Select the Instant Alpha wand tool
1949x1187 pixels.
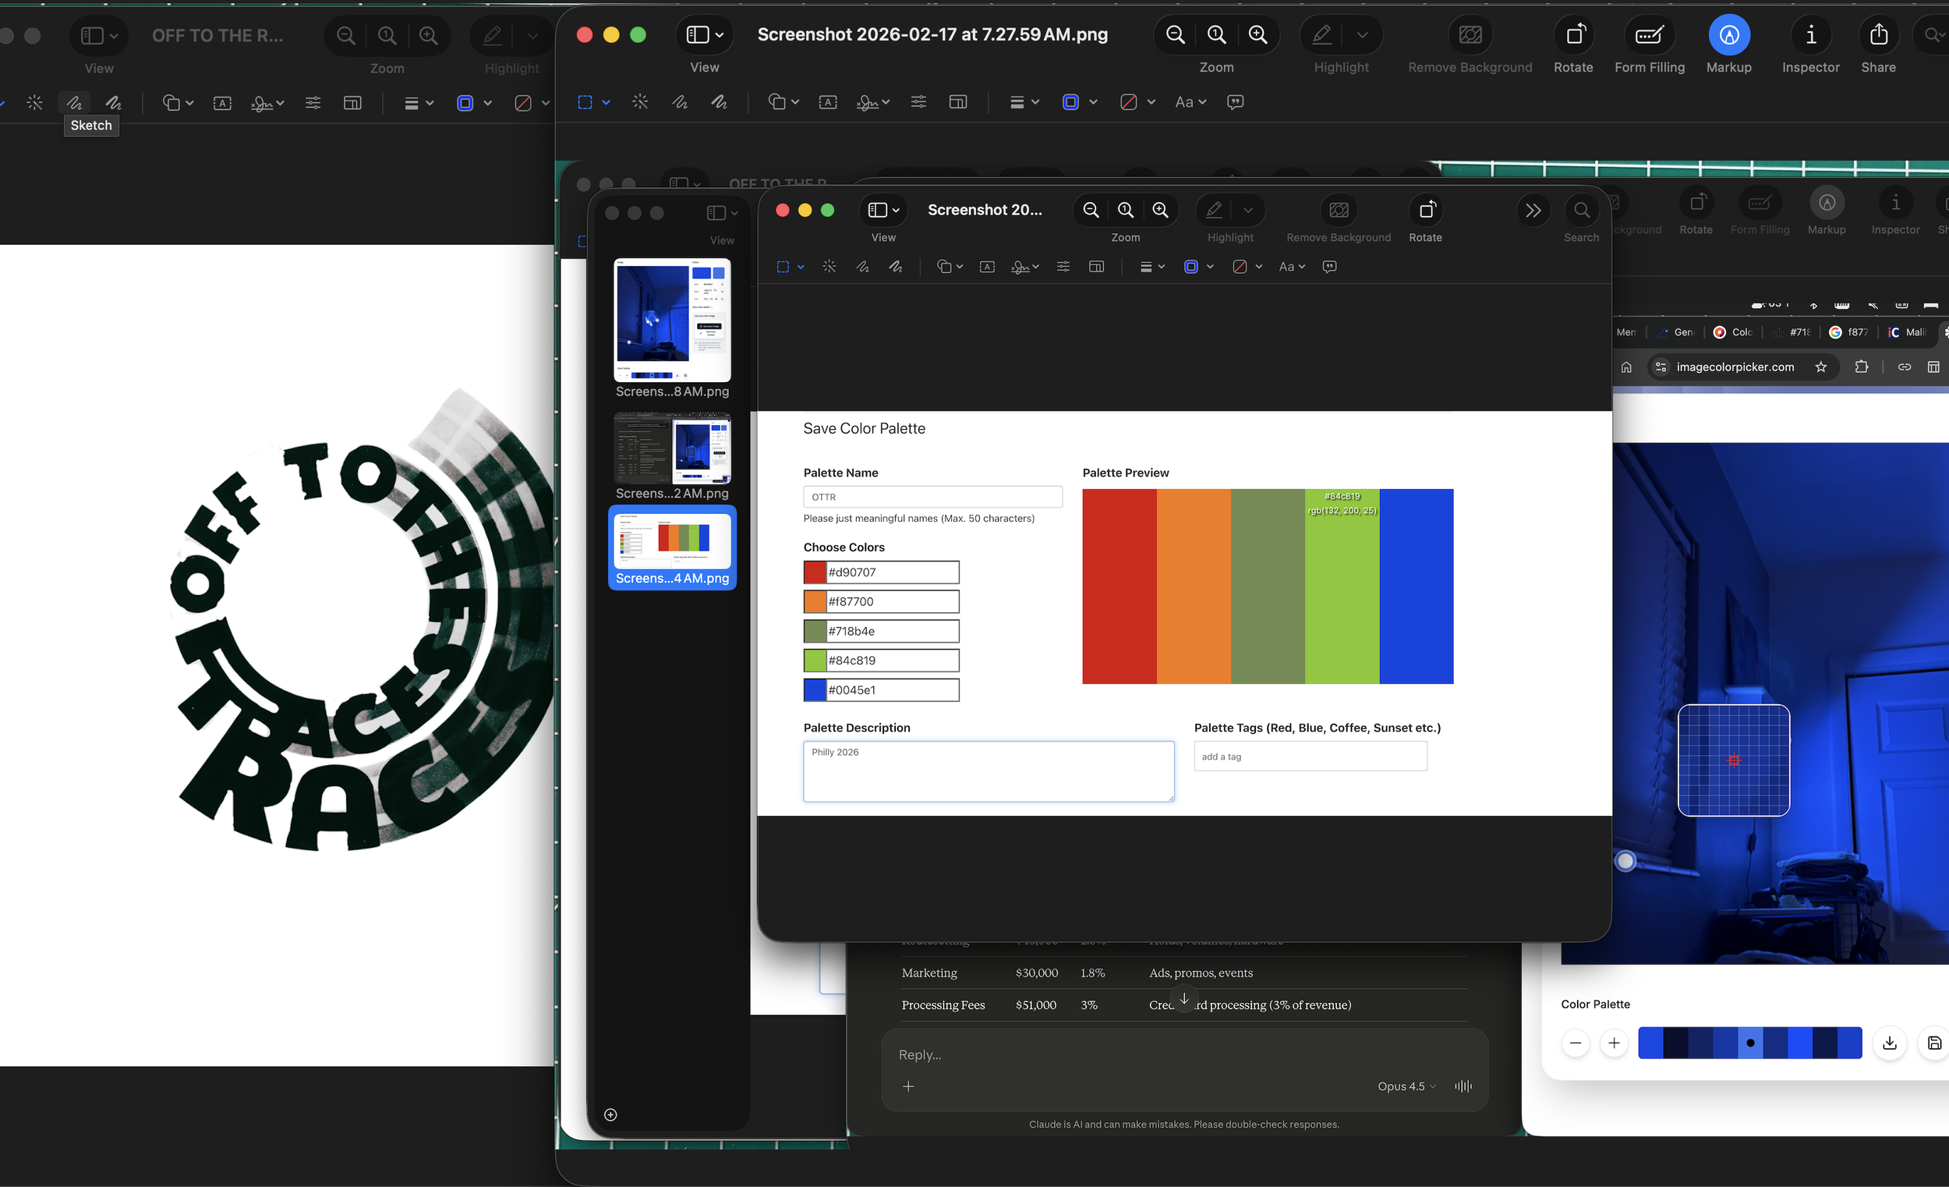coord(640,102)
